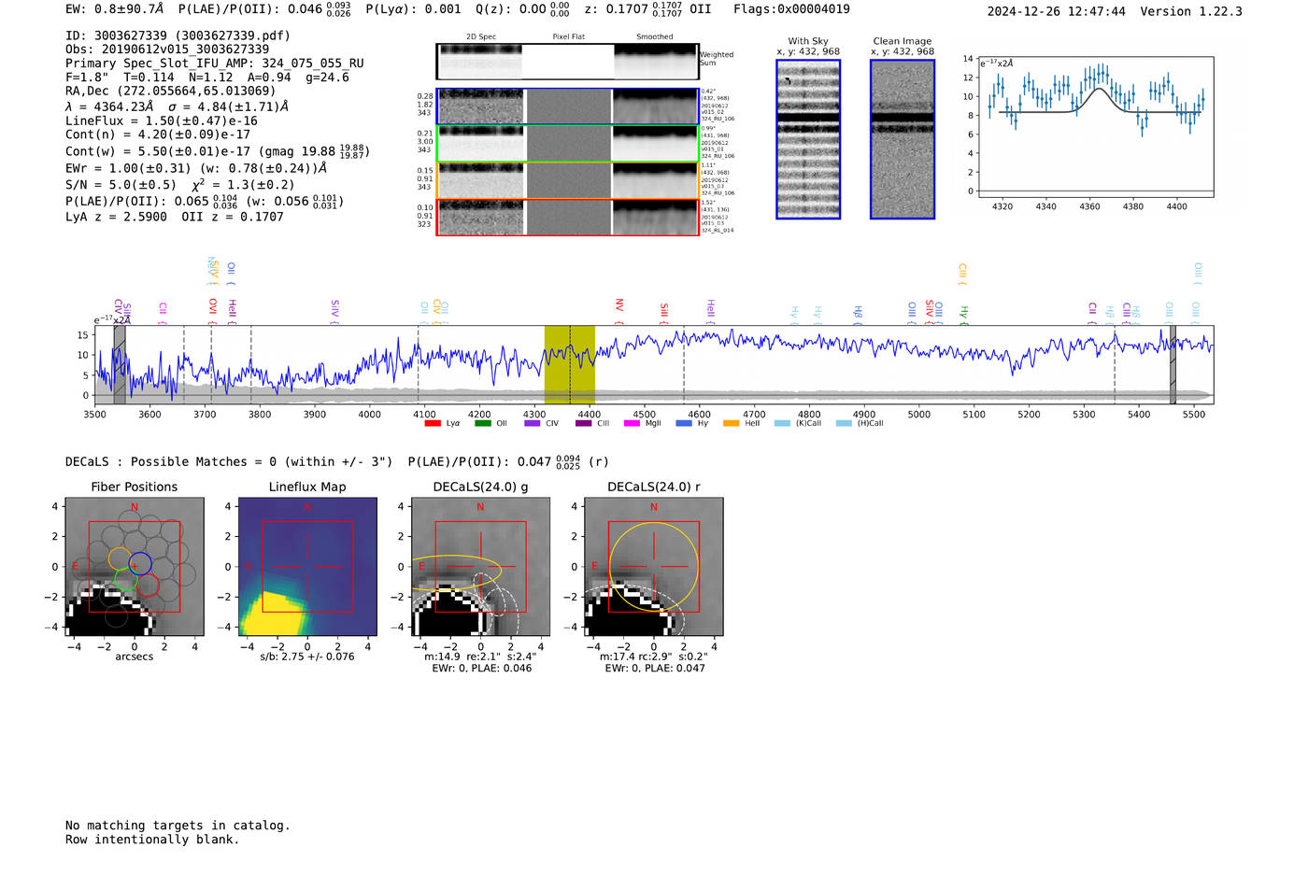
Task: Click the Primary Spec_Slot_IFU_AMP 324_075_055_RU text
Action: coord(215,64)
